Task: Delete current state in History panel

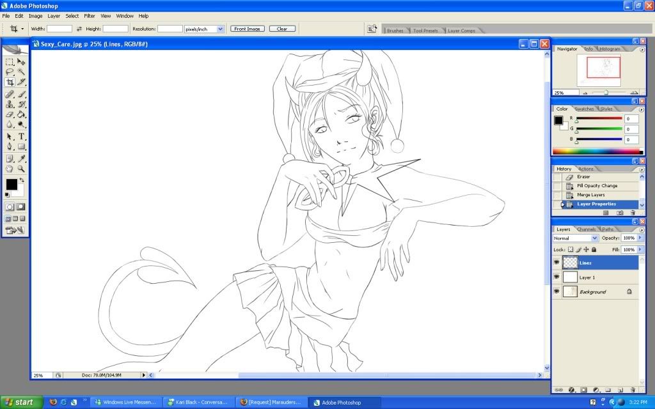Action: [633, 213]
